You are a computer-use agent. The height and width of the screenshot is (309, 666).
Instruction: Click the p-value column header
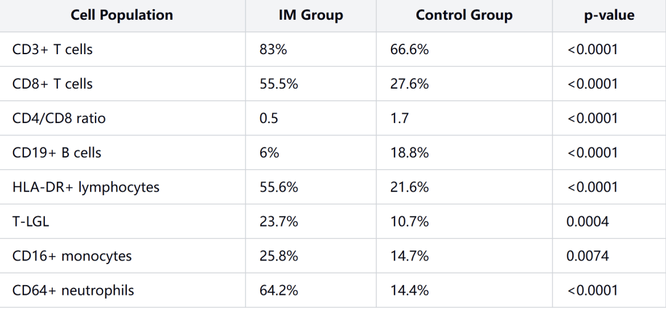[609, 15]
